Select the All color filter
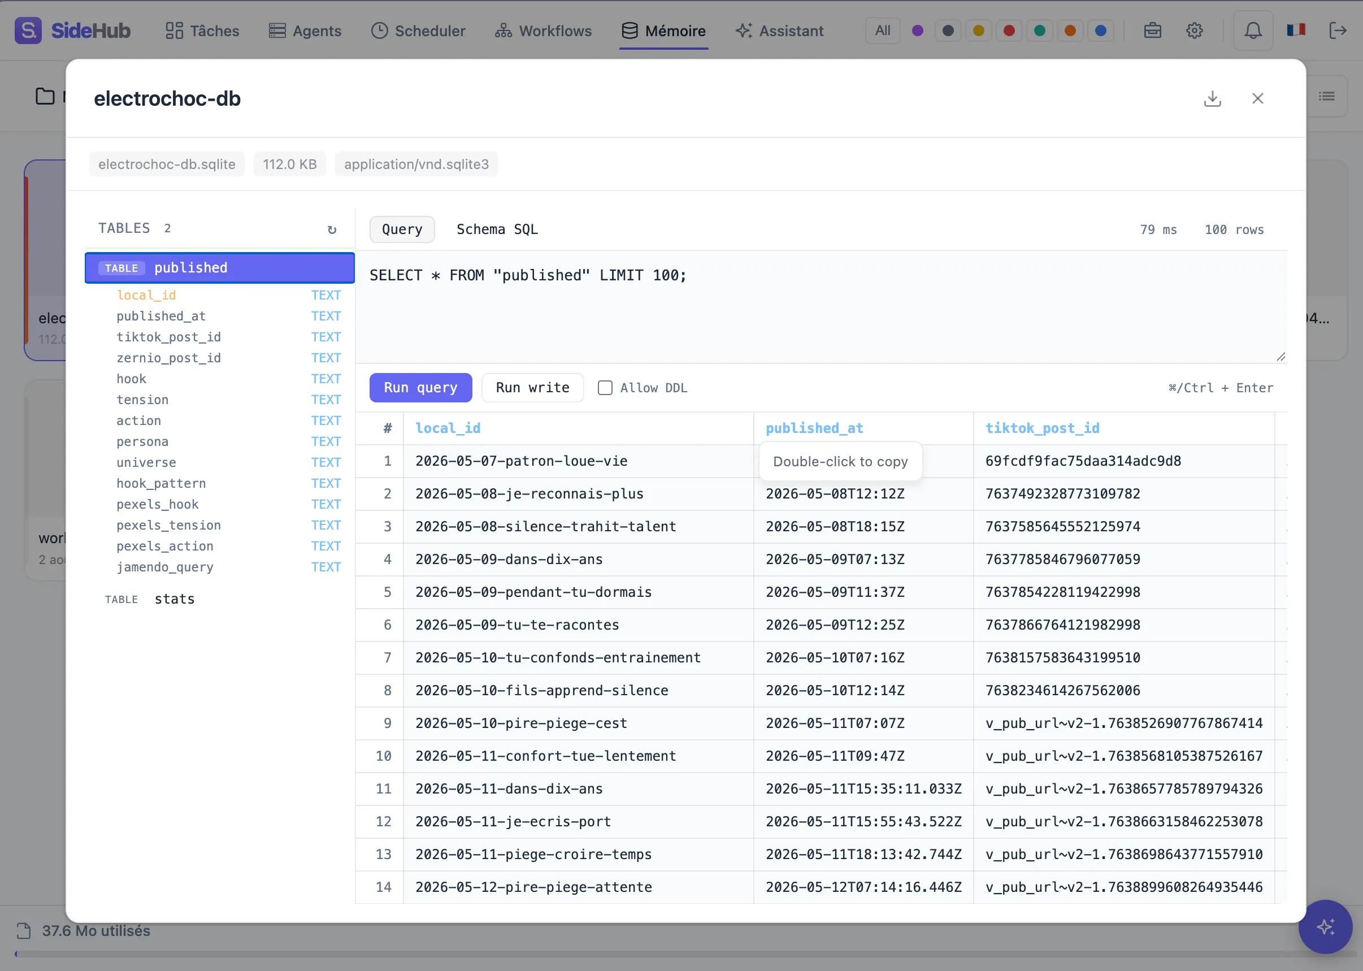Viewport: 1363px width, 971px height. coord(882,31)
